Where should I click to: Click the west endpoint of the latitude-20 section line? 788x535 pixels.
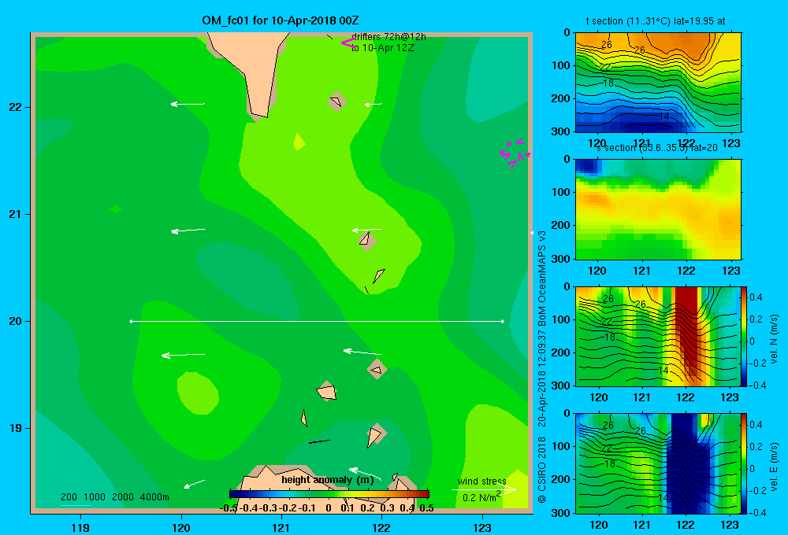click(131, 321)
